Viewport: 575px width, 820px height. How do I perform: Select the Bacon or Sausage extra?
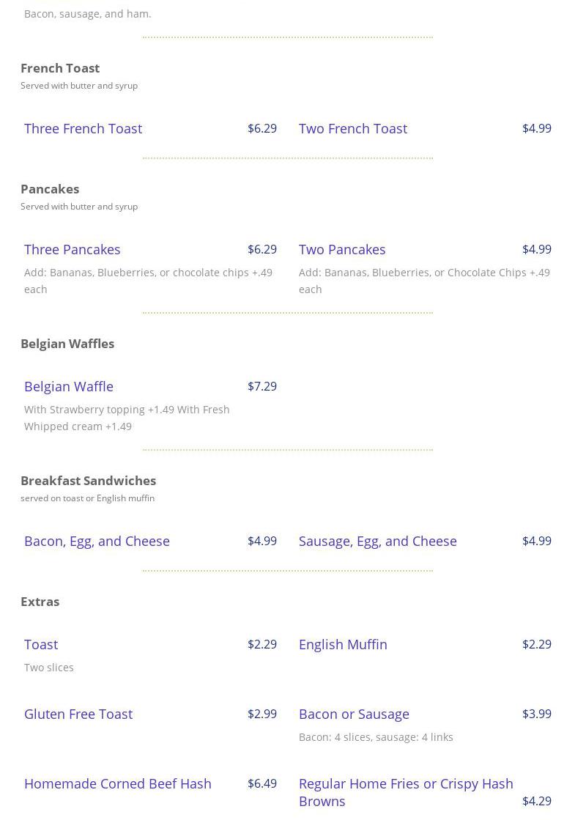tap(354, 714)
